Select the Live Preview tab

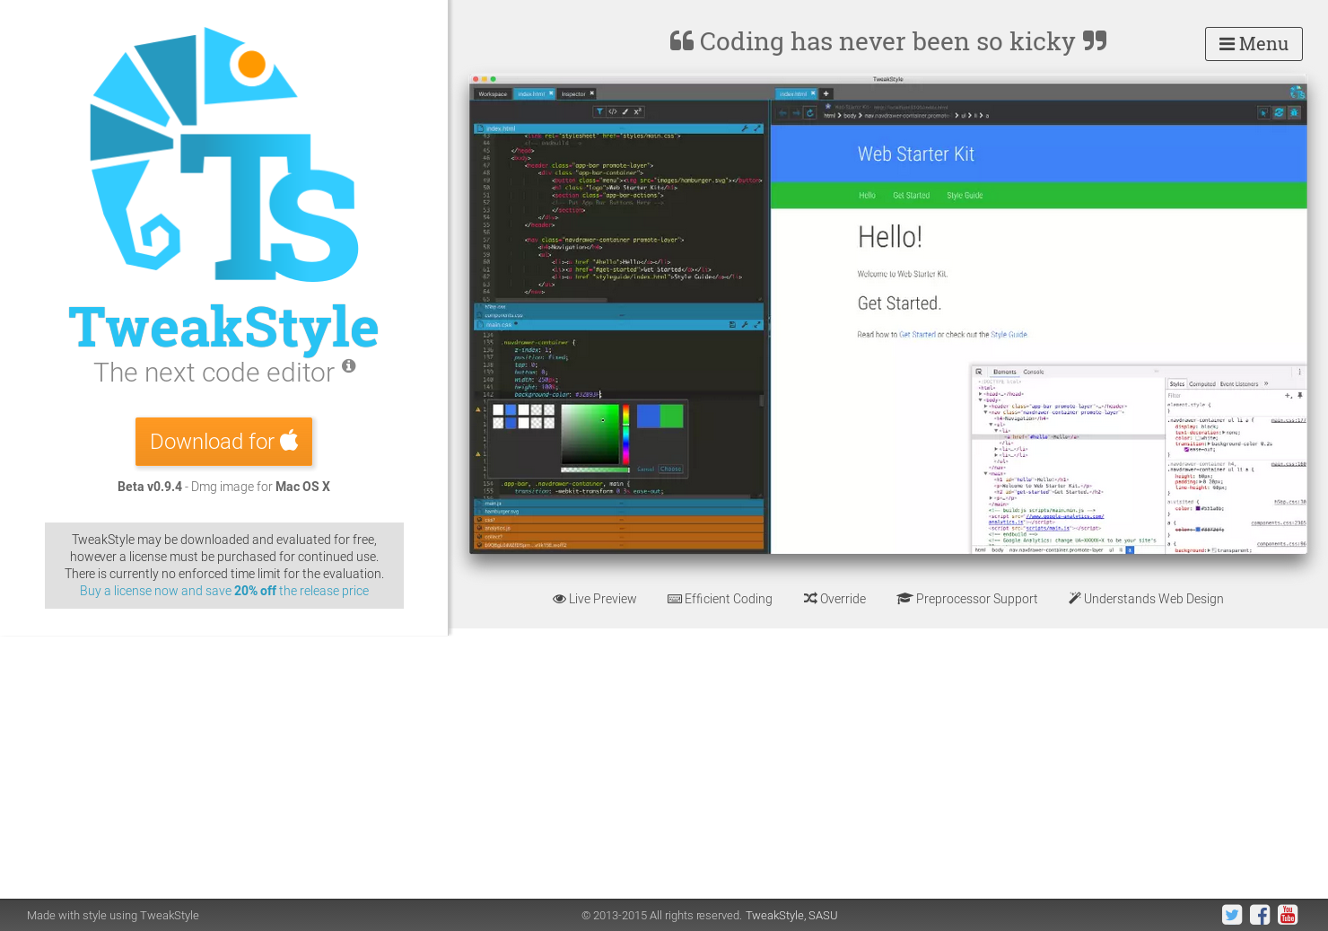coord(595,599)
